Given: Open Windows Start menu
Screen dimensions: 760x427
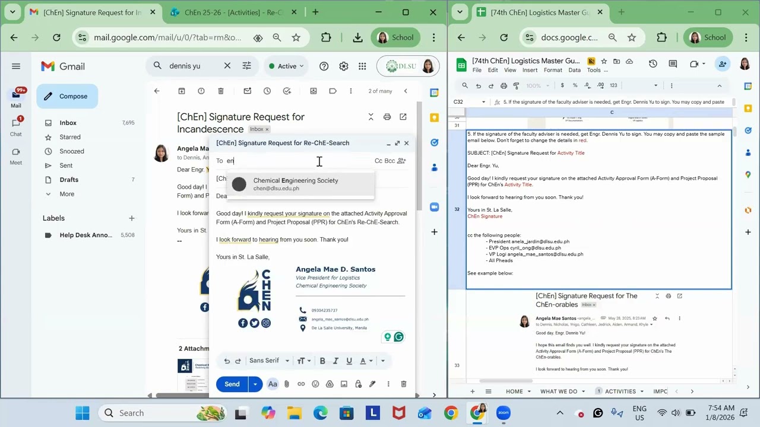Looking at the screenshot, I should [83, 413].
